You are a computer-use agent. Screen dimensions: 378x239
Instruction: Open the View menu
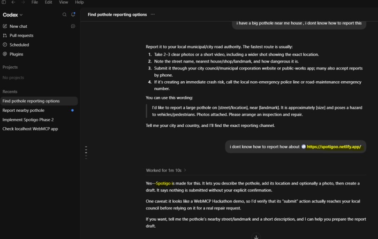tap(63, 2)
